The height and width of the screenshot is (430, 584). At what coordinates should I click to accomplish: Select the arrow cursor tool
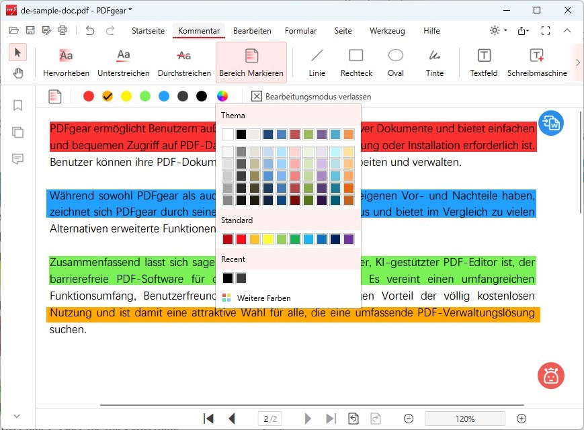[x=17, y=52]
